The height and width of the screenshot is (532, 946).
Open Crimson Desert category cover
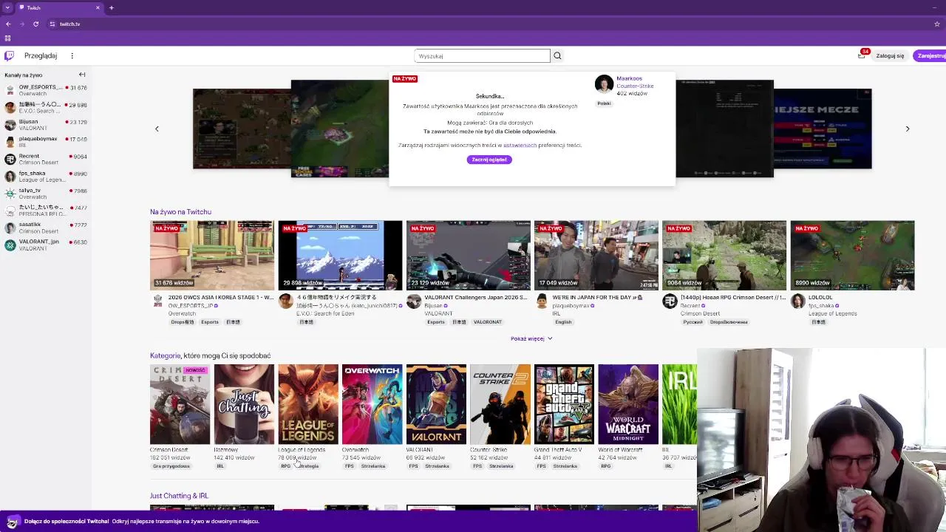180,404
